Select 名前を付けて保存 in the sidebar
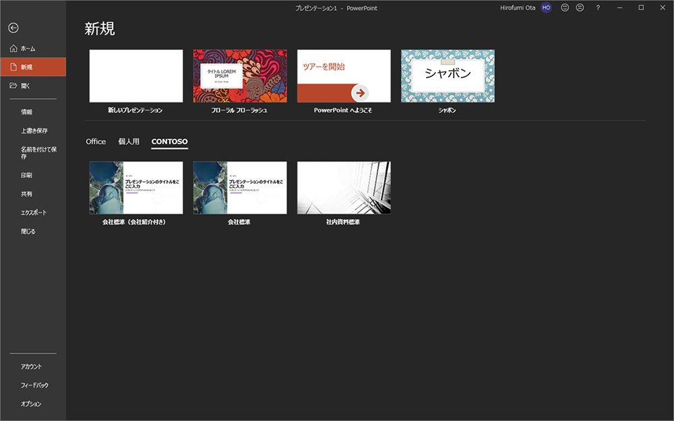The height and width of the screenshot is (421, 674). coord(38,152)
